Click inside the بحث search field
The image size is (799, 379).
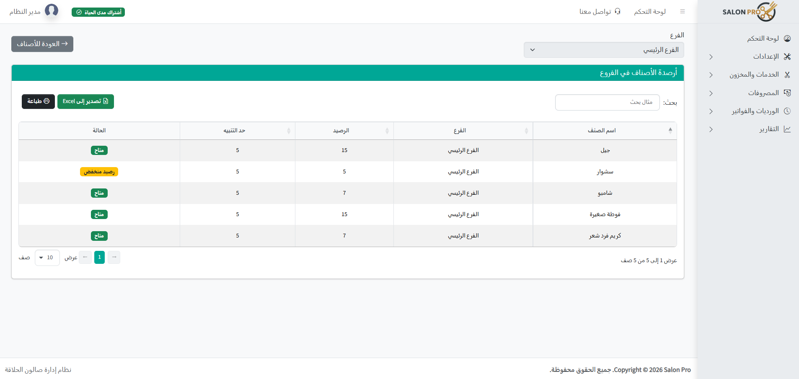tap(607, 102)
